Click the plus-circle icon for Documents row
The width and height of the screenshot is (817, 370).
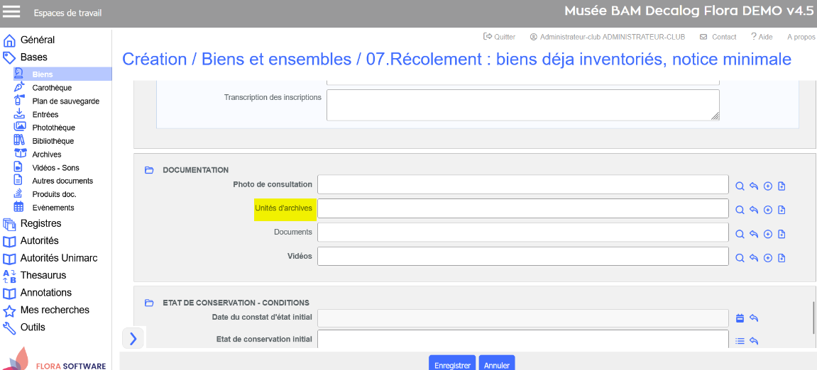point(767,235)
